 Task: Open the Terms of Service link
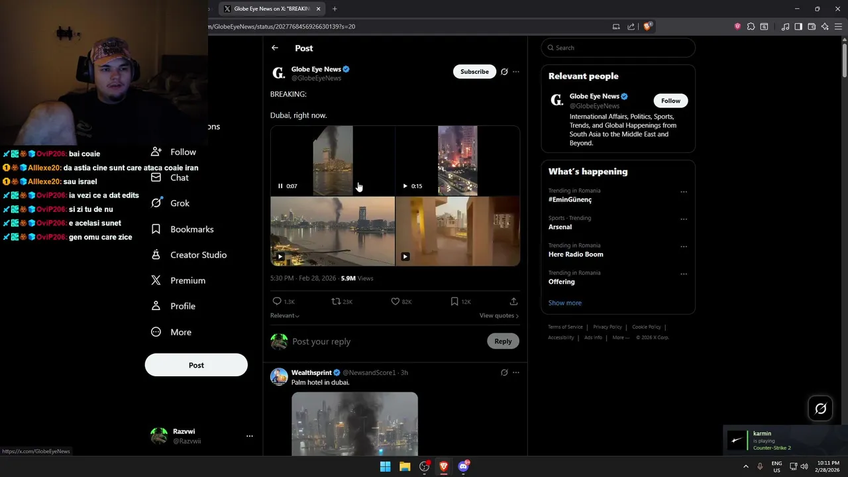565,327
